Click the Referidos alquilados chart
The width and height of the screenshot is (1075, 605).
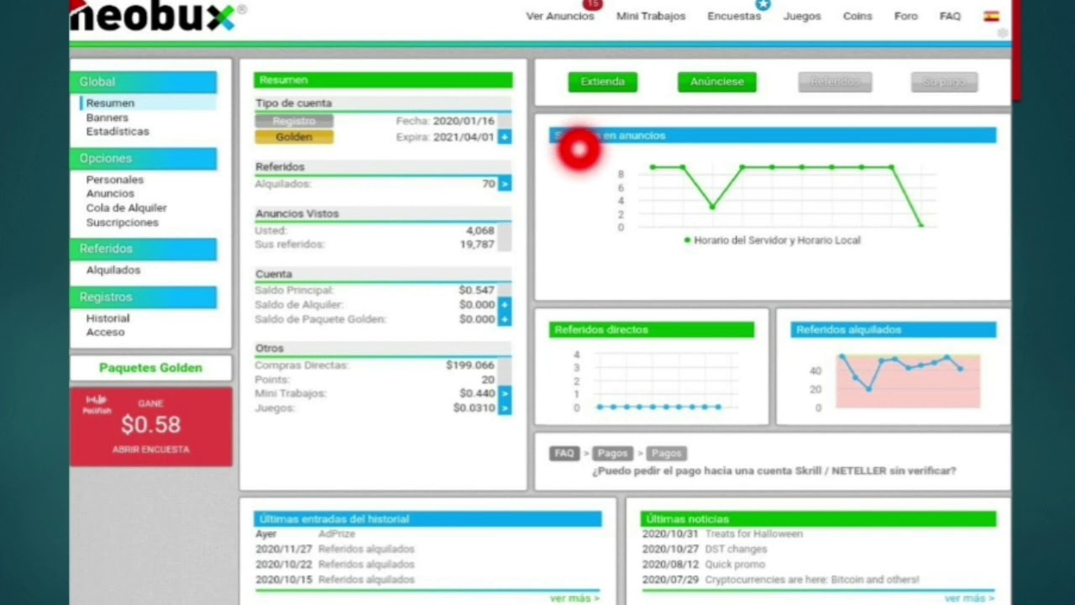pyautogui.click(x=899, y=381)
